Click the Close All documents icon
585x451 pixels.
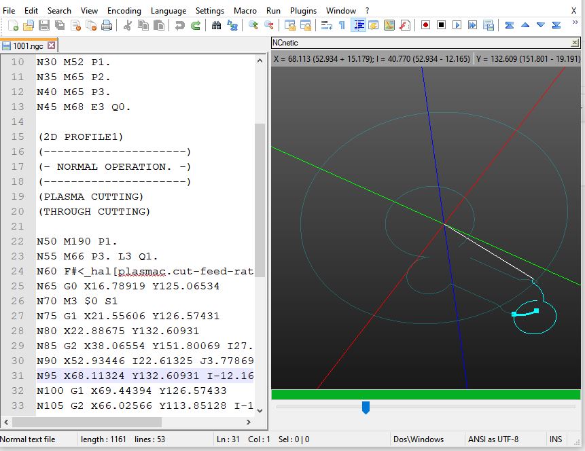click(92, 25)
